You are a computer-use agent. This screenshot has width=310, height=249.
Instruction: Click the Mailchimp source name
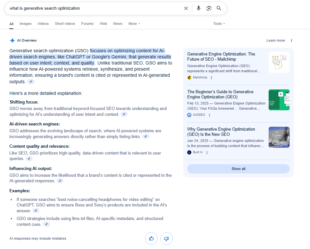pos(200,77)
